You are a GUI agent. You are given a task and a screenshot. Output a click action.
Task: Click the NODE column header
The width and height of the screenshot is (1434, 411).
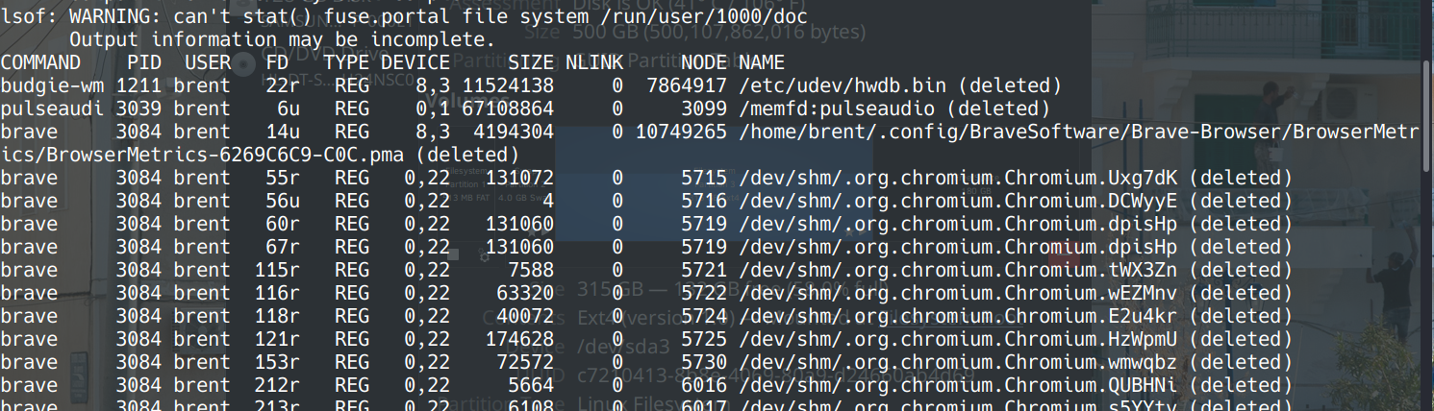[x=704, y=62]
